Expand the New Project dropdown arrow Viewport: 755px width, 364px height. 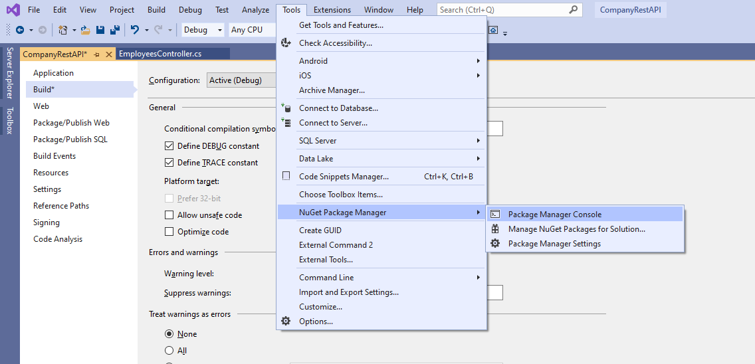pos(74,30)
